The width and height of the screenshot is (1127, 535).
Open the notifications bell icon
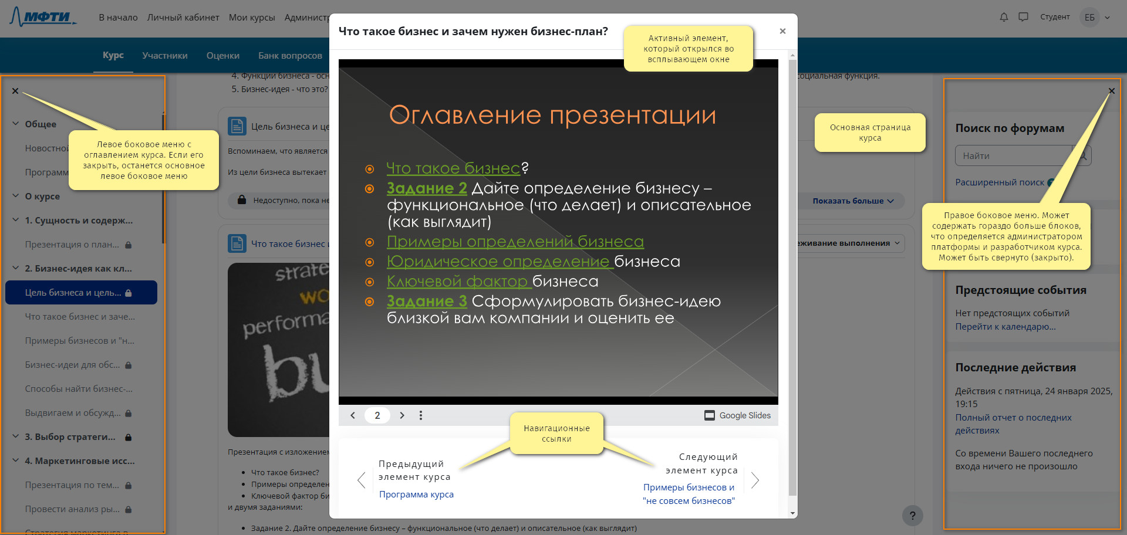pyautogui.click(x=1004, y=17)
